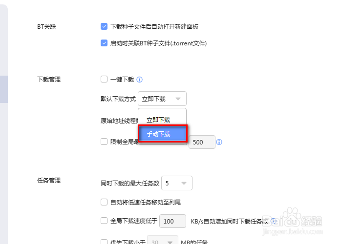
Task: Click the 500 speed limit input field
Action: coord(202,142)
